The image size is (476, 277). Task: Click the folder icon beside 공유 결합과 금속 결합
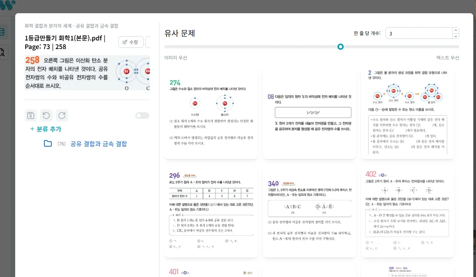tap(48, 144)
